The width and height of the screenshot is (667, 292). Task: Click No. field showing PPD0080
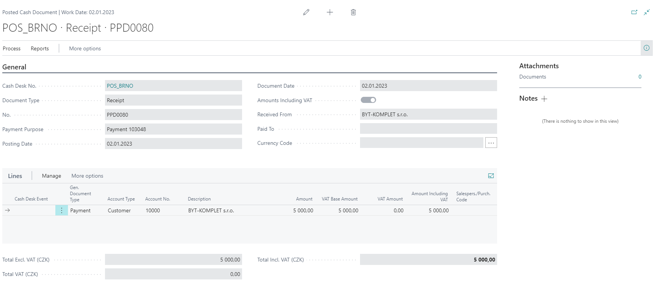(173, 115)
